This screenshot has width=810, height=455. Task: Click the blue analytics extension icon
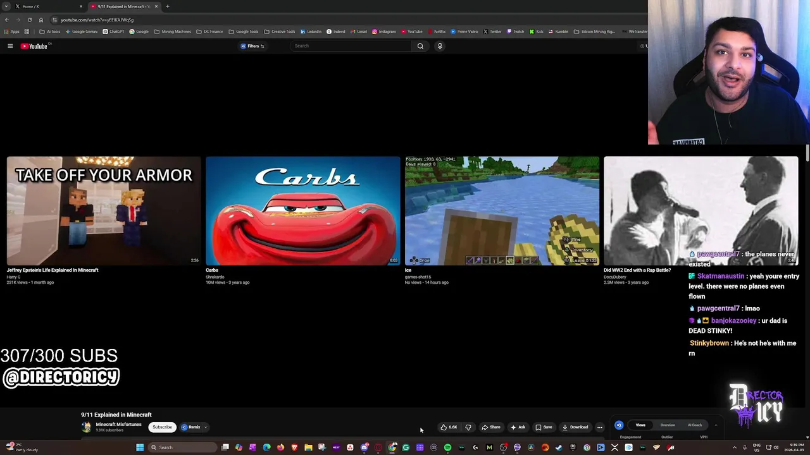(619, 425)
